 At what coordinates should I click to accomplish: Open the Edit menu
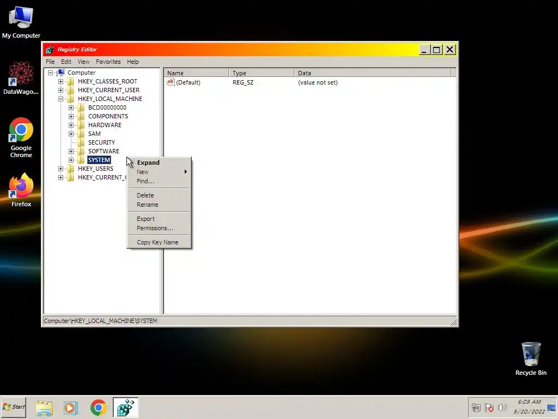pyautogui.click(x=66, y=62)
